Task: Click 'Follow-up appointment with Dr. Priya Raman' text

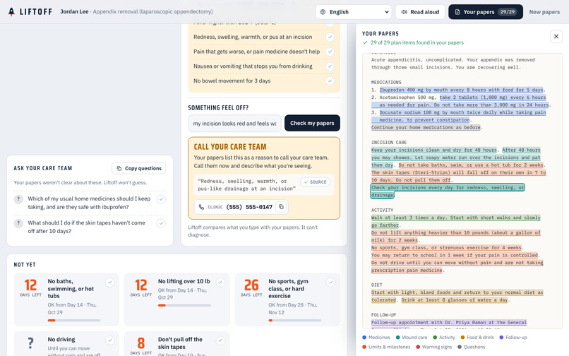Action: (x=448, y=323)
